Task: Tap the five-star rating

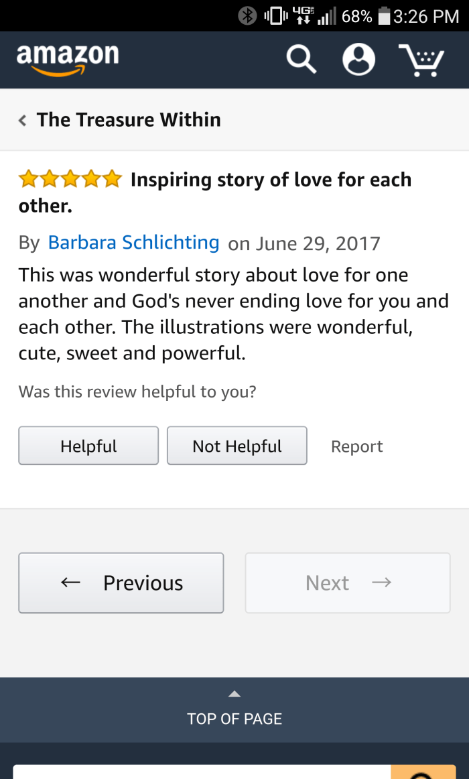Action: 70,179
